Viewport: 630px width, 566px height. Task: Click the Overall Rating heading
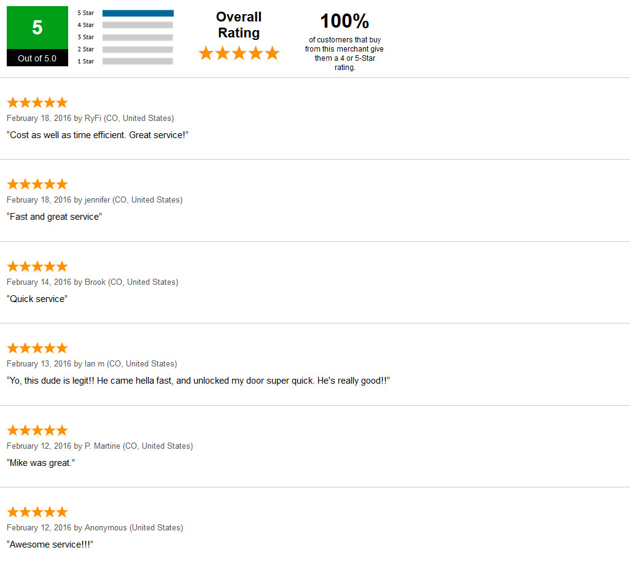coord(239,25)
